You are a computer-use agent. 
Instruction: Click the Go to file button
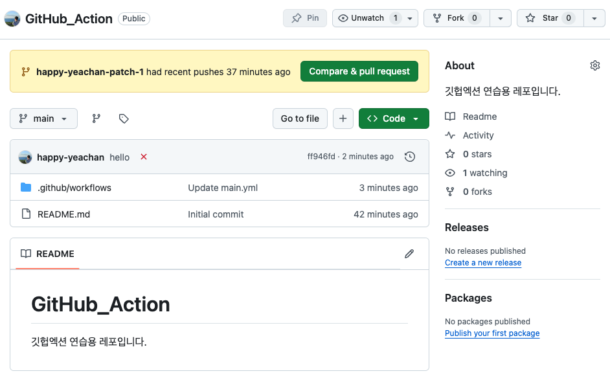pos(300,118)
